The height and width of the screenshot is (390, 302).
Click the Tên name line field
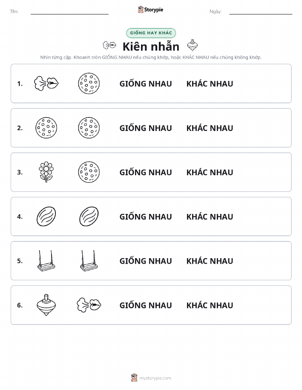69,11
